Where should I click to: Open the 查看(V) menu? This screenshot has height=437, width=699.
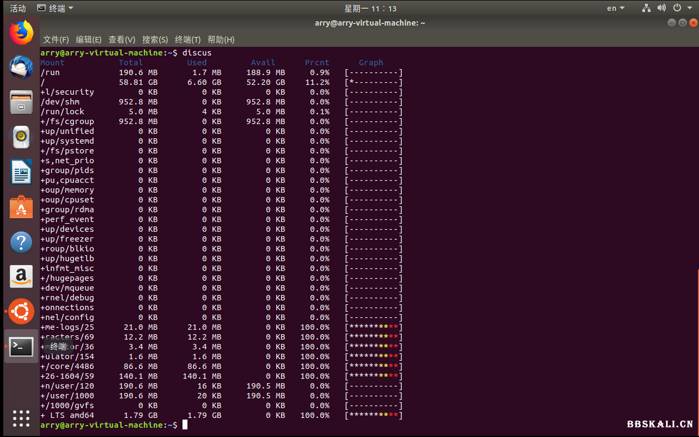121,40
